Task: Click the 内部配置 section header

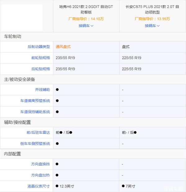Action: pyautogui.click(x=12, y=154)
